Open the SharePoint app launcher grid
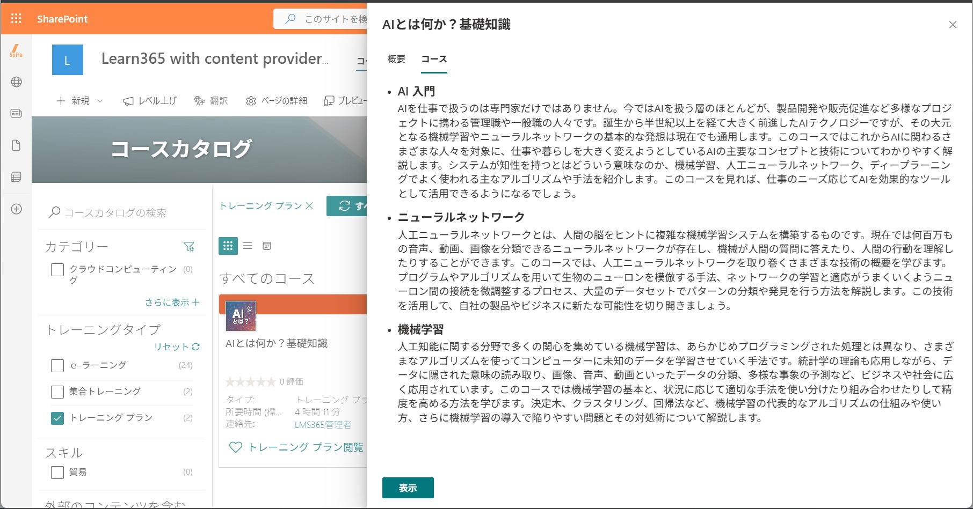The image size is (973, 509). [16, 19]
